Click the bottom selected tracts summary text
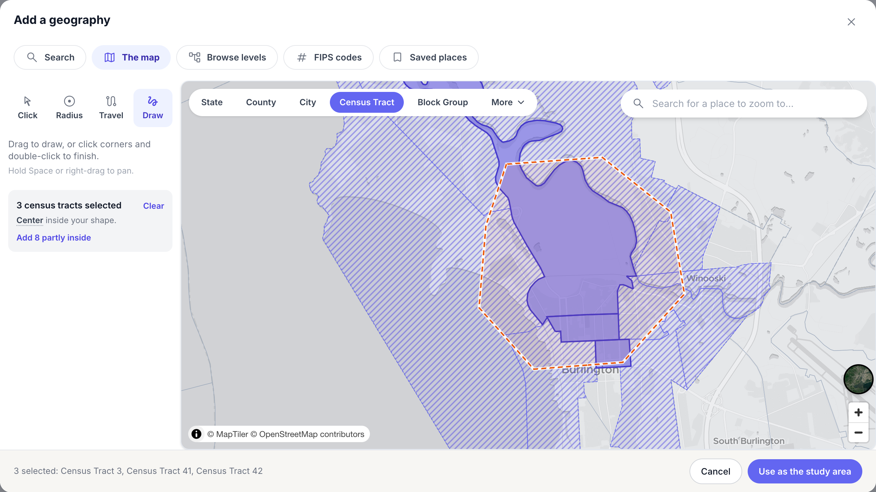This screenshot has height=492, width=876. (138, 471)
